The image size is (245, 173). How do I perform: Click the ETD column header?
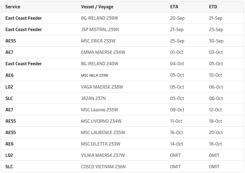pos(213,7)
